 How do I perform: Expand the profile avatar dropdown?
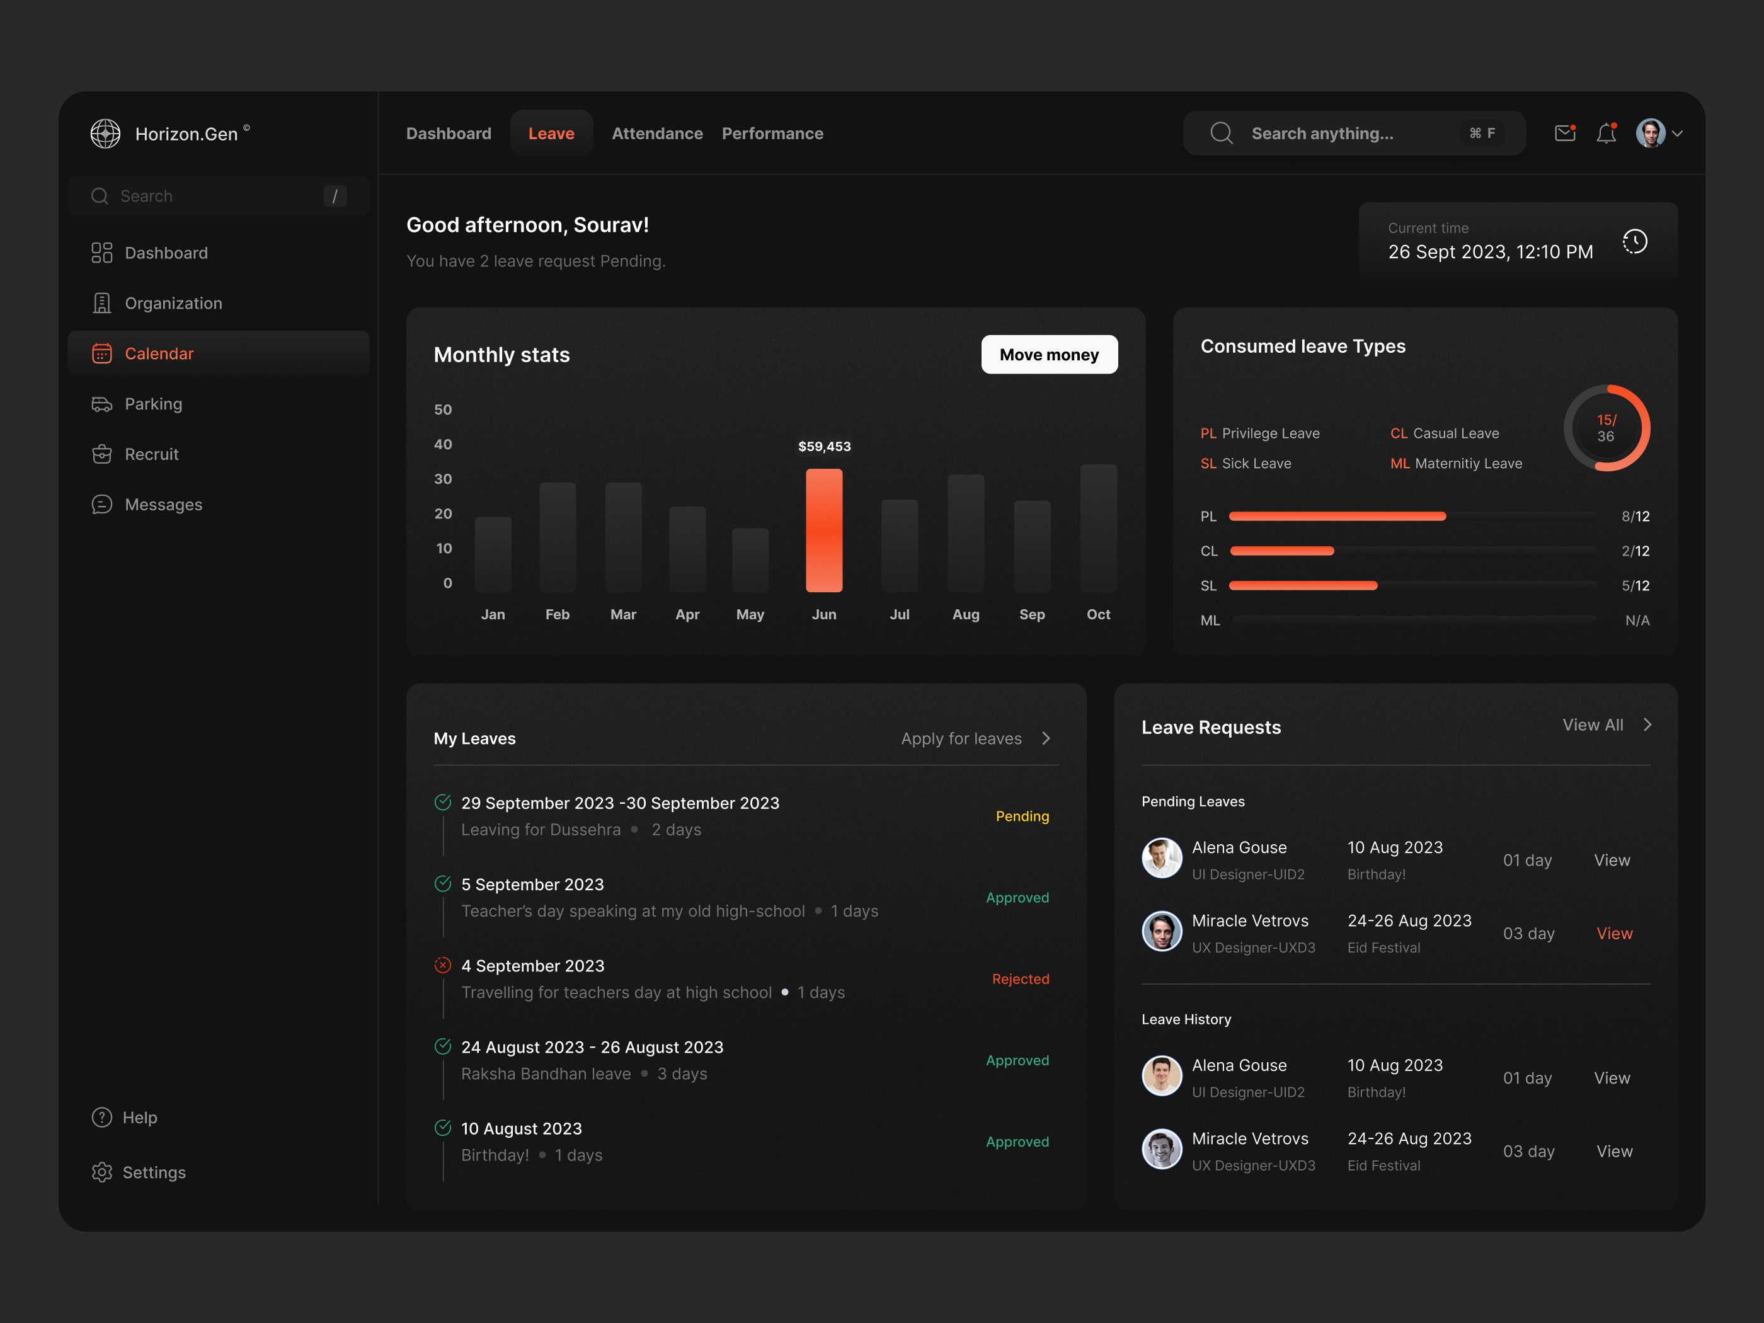[x=1659, y=133]
